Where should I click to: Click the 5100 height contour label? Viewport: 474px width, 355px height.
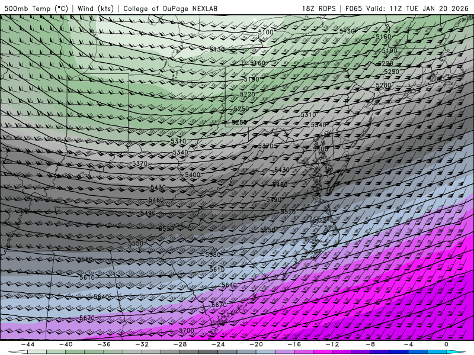(265, 33)
